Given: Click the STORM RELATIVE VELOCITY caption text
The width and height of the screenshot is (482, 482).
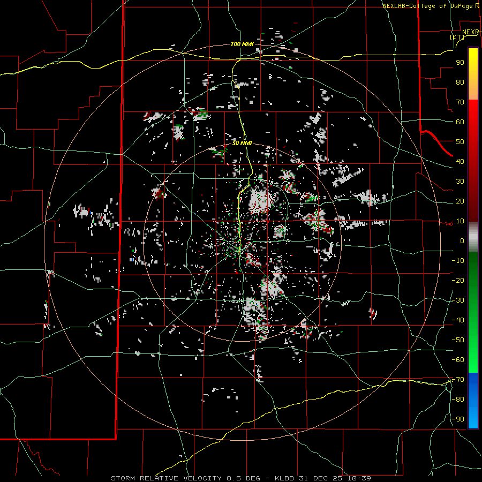Looking at the screenshot, I should click(x=166, y=478).
